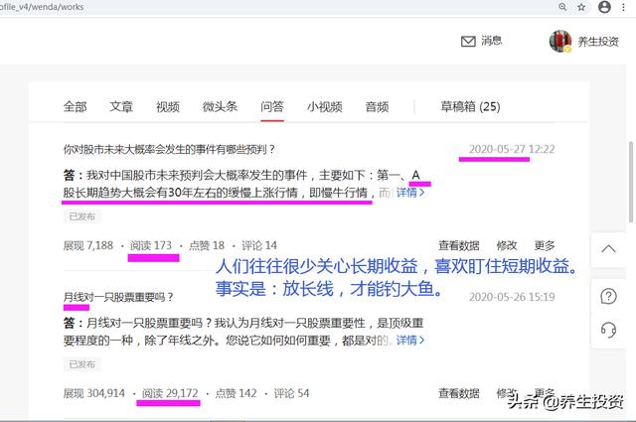
Task: Open the 养生投资 username menu
Action: click(x=598, y=42)
